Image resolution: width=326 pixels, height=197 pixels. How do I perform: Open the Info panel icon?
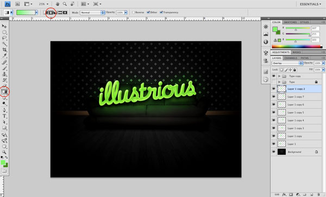tap(266, 42)
